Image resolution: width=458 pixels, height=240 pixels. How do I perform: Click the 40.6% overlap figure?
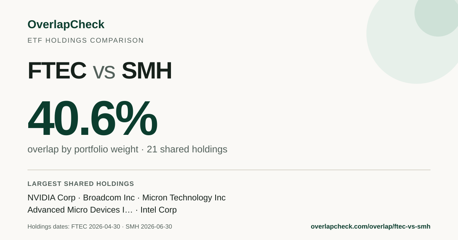(x=92, y=118)
